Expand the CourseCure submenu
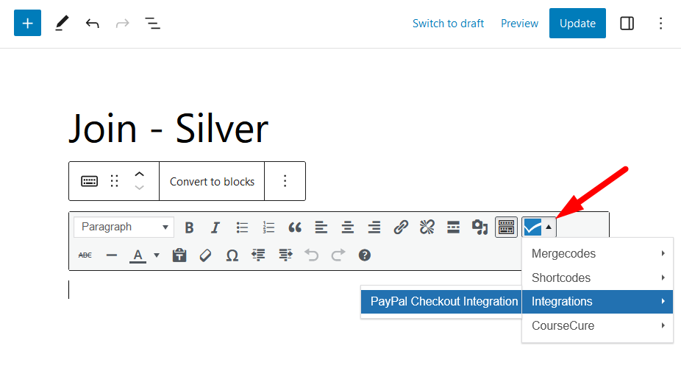 [598, 326]
